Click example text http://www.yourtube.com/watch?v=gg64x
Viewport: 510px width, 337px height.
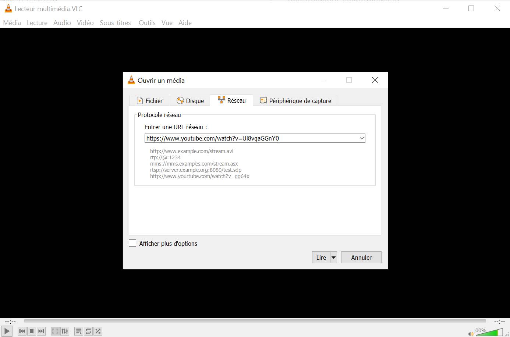coord(200,176)
